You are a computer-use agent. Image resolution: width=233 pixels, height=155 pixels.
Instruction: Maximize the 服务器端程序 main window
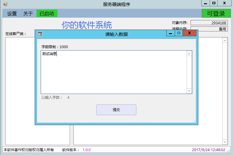pyautogui.click(x=214, y=3)
